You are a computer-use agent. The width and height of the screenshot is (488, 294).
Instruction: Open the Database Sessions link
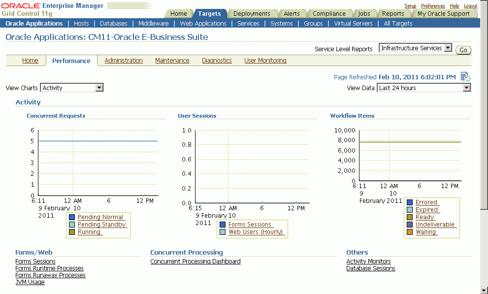coord(371,268)
